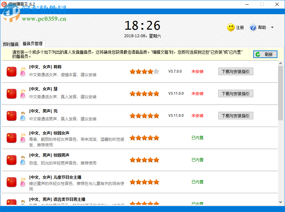Click the blue question mark 帮助 icon
Viewport: 285px width, 212px height.
[253, 27]
